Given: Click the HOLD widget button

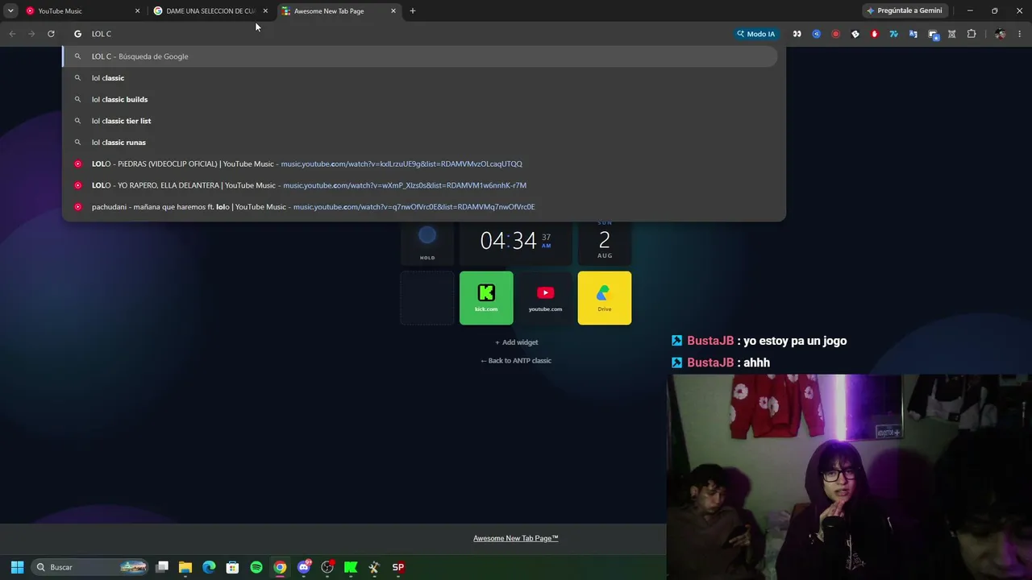Looking at the screenshot, I should point(427,242).
